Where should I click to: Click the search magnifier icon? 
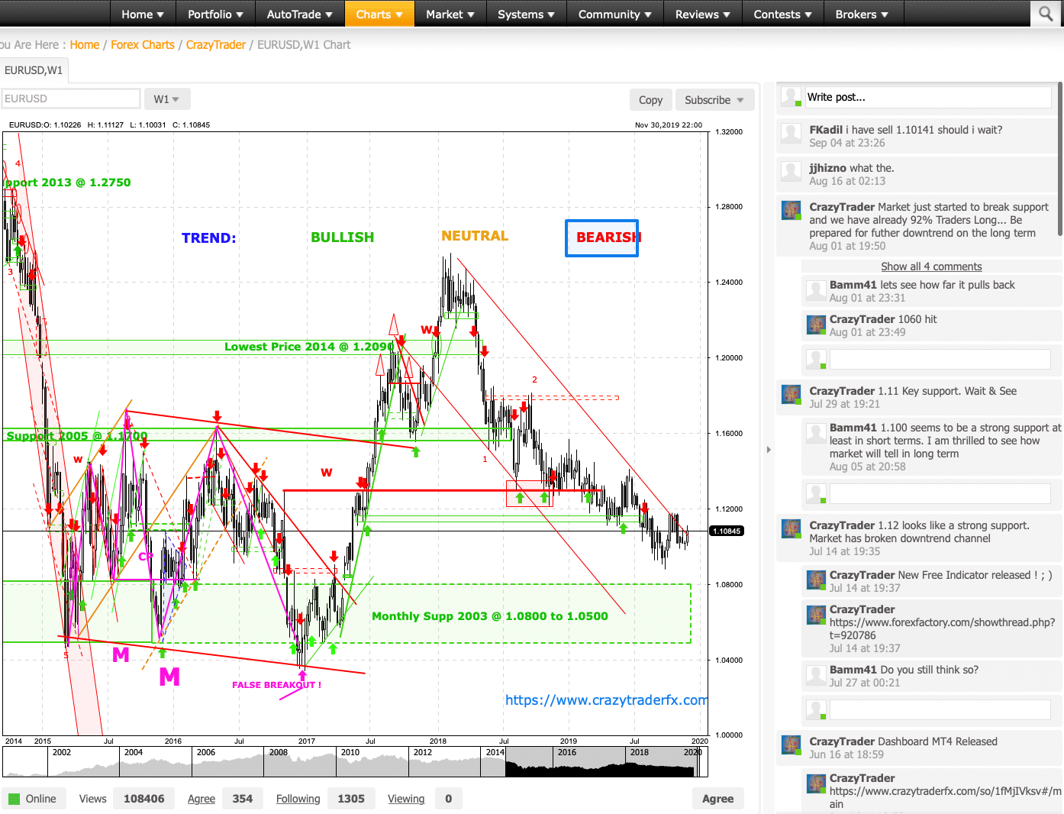(x=1046, y=14)
